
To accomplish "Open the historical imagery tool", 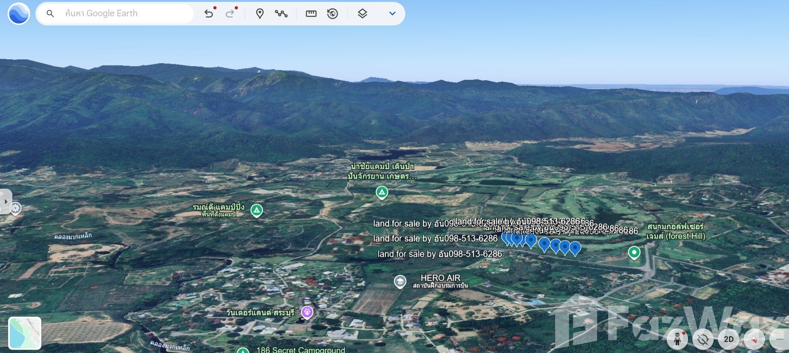I will (332, 14).
